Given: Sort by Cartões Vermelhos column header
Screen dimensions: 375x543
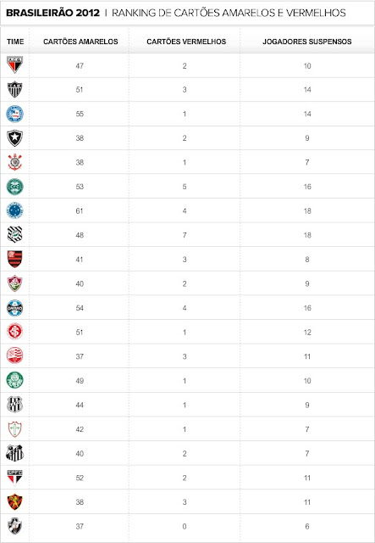Looking at the screenshot, I should click(186, 42).
